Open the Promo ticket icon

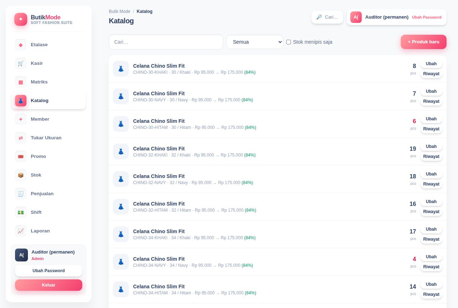[21, 157]
